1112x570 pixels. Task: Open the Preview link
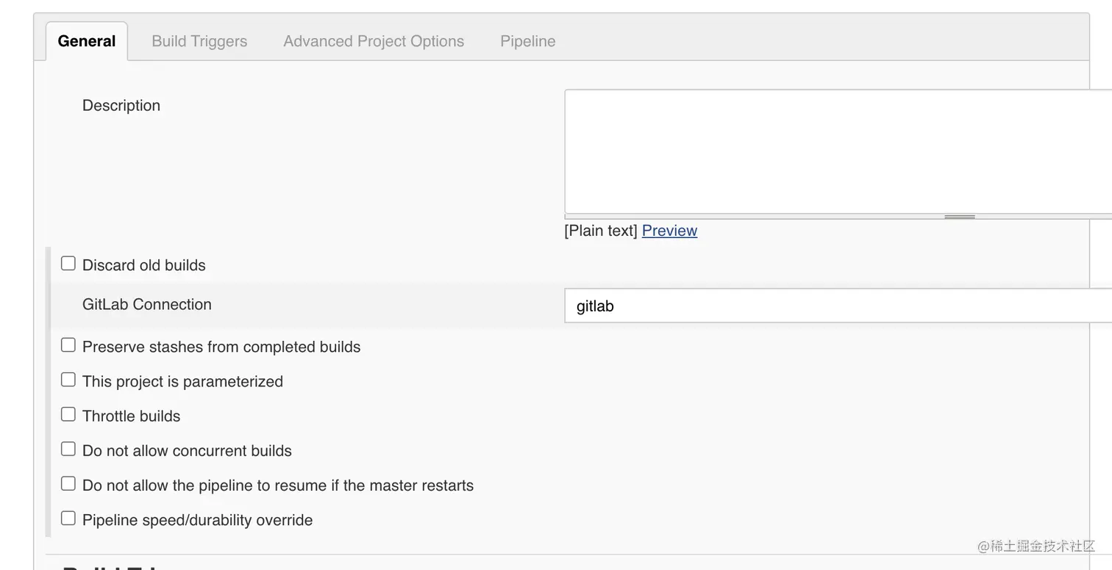(669, 231)
